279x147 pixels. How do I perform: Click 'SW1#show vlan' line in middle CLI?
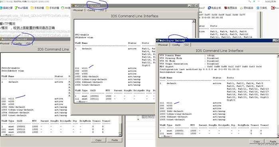(x=84, y=37)
